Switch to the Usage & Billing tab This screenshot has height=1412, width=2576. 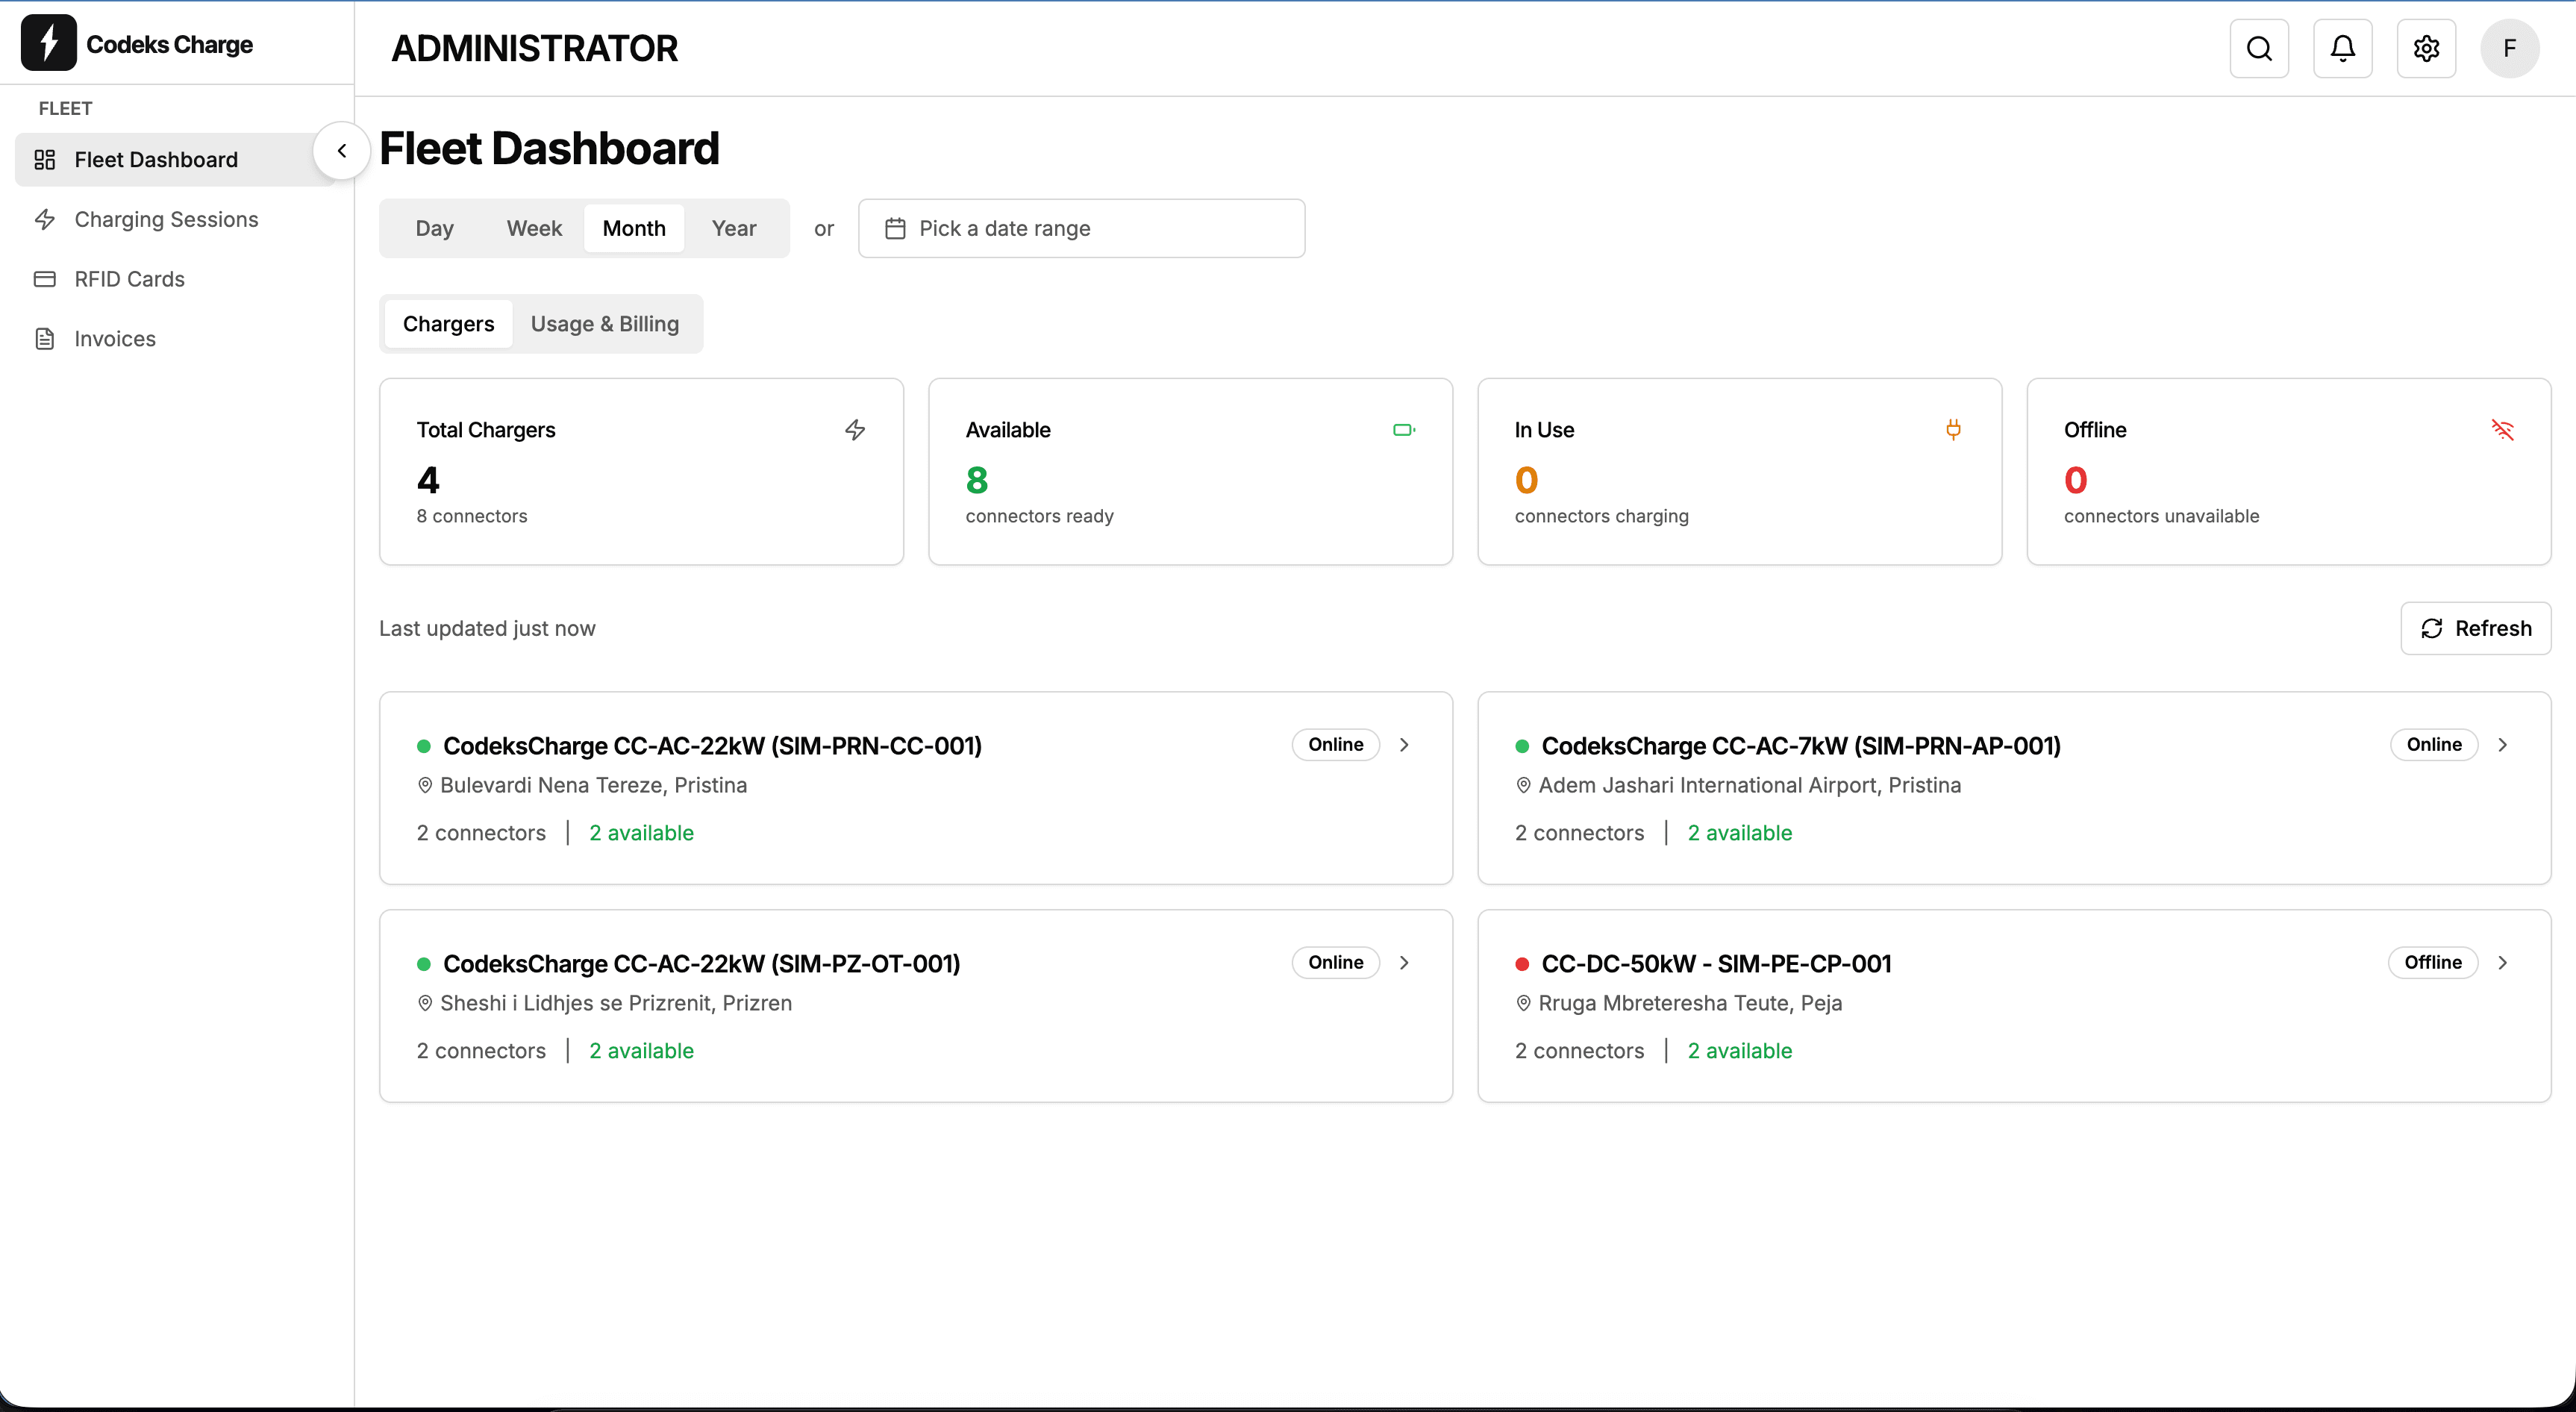(604, 323)
